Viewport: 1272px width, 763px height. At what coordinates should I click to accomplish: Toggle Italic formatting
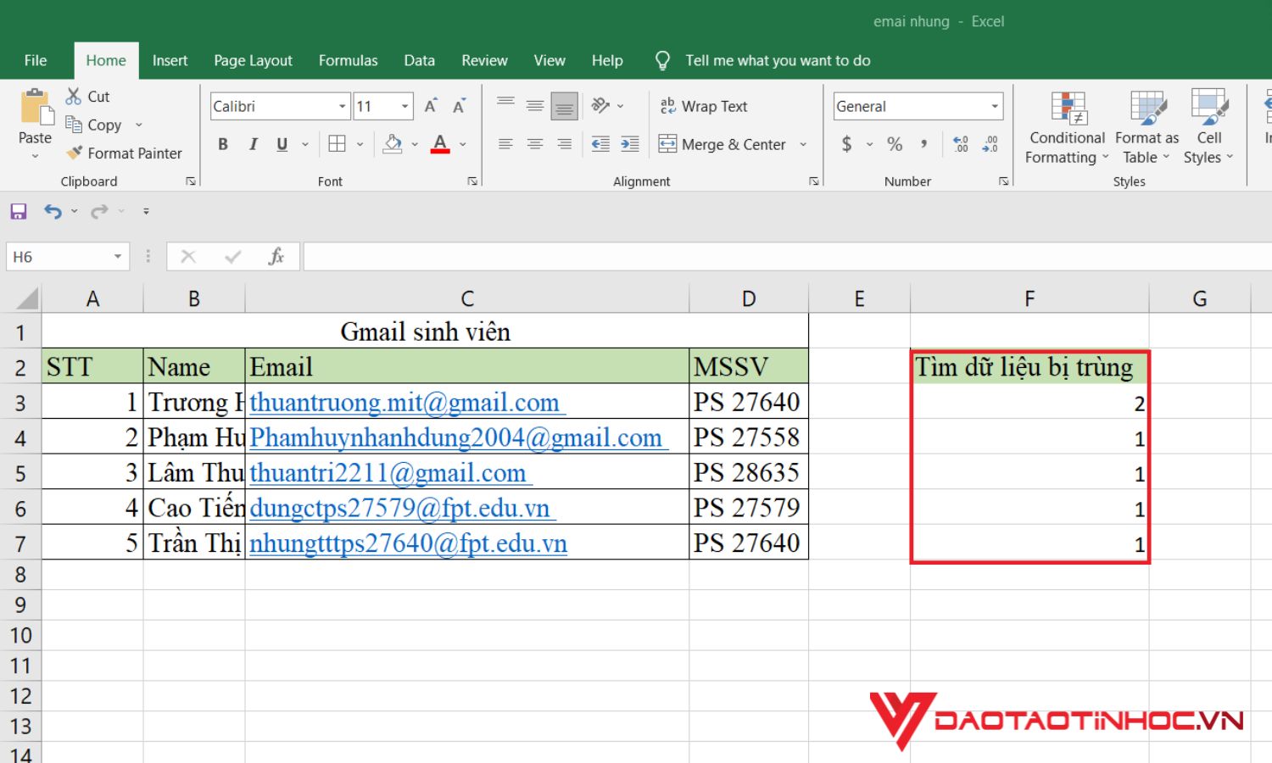(253, 144)
